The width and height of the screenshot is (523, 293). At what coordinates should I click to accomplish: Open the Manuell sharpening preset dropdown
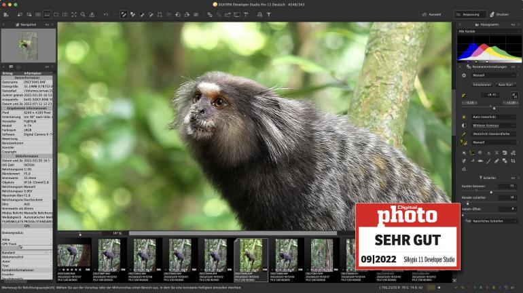tap(494, 142)
